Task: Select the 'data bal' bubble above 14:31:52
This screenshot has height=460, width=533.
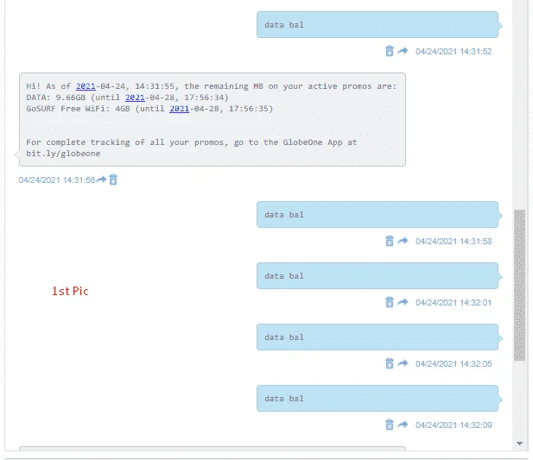Action: click(378, 25)
